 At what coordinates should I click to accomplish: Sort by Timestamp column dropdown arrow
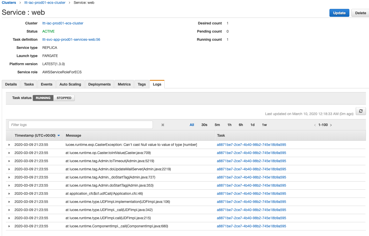[59, 136]
